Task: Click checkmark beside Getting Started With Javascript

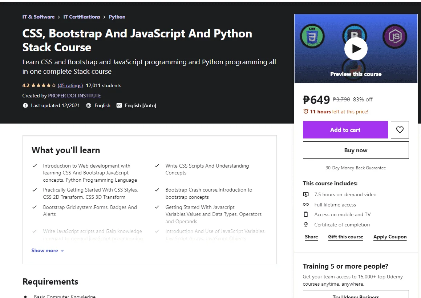Action: point(157,207)
